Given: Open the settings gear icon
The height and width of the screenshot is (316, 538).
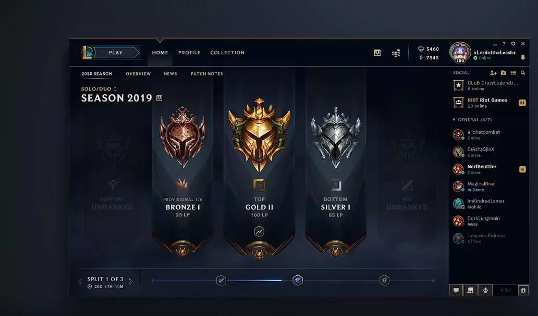Looking at the screenshot, I should tap(513, 44).
